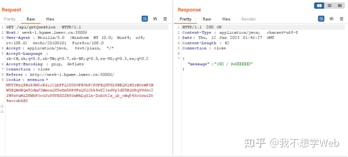Toggle word wrap icon in Request panel

pos(145,19)
